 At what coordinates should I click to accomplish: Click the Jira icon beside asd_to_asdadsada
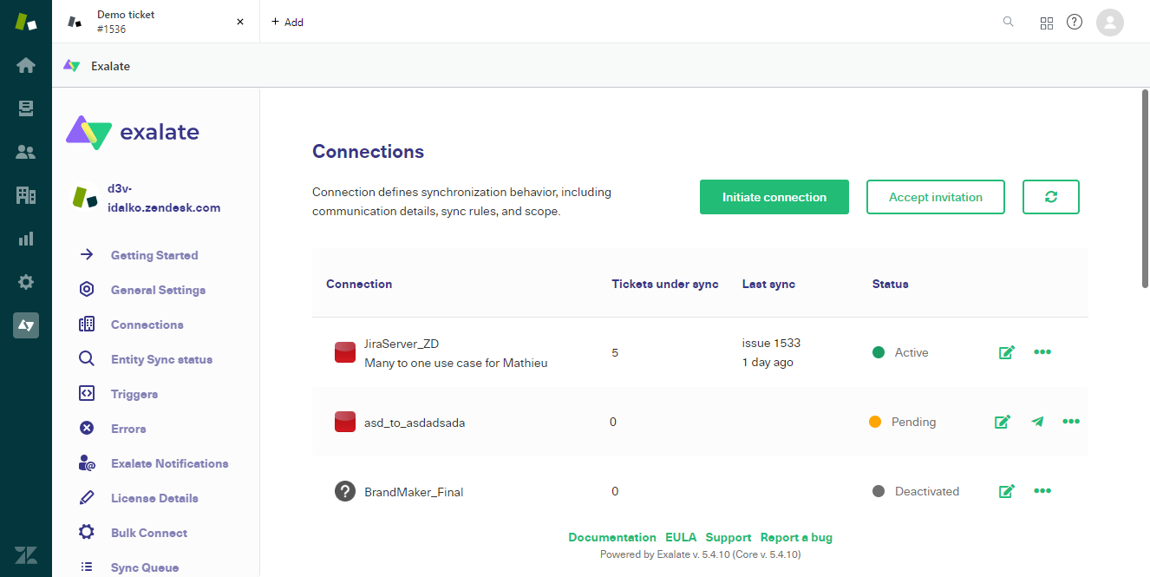tap(345, 422)
